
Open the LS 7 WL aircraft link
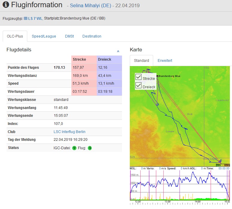[35, 19]
